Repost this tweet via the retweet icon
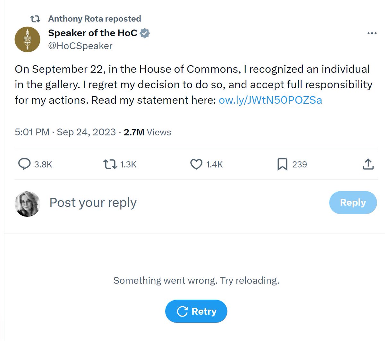The width and height of the screenshot is (385, 341). pos(110,164)
